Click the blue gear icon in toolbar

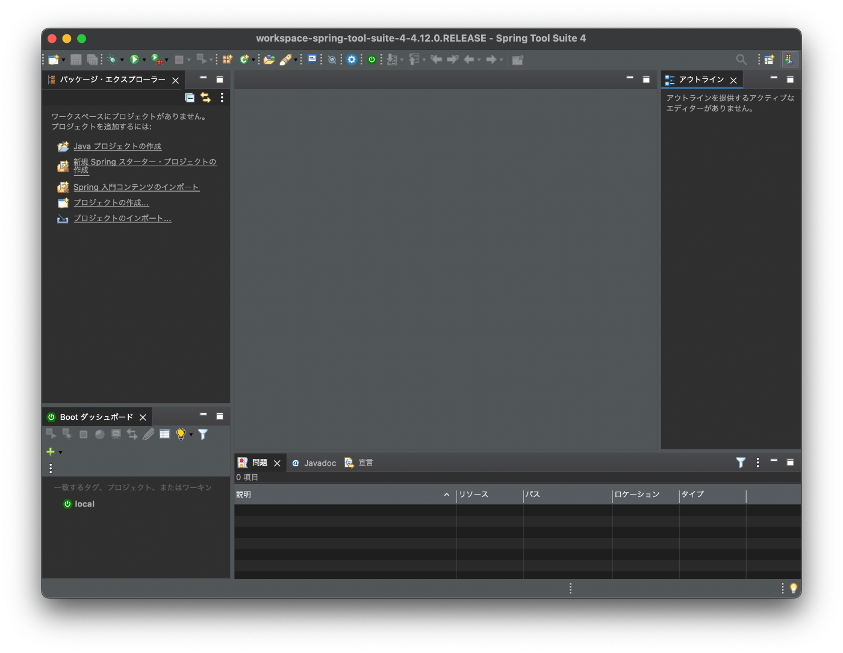(352, 60)
